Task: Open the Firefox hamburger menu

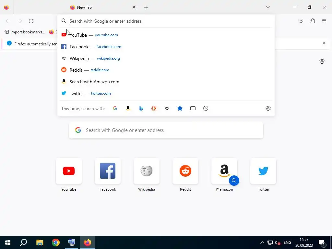Action: [324, 21]
